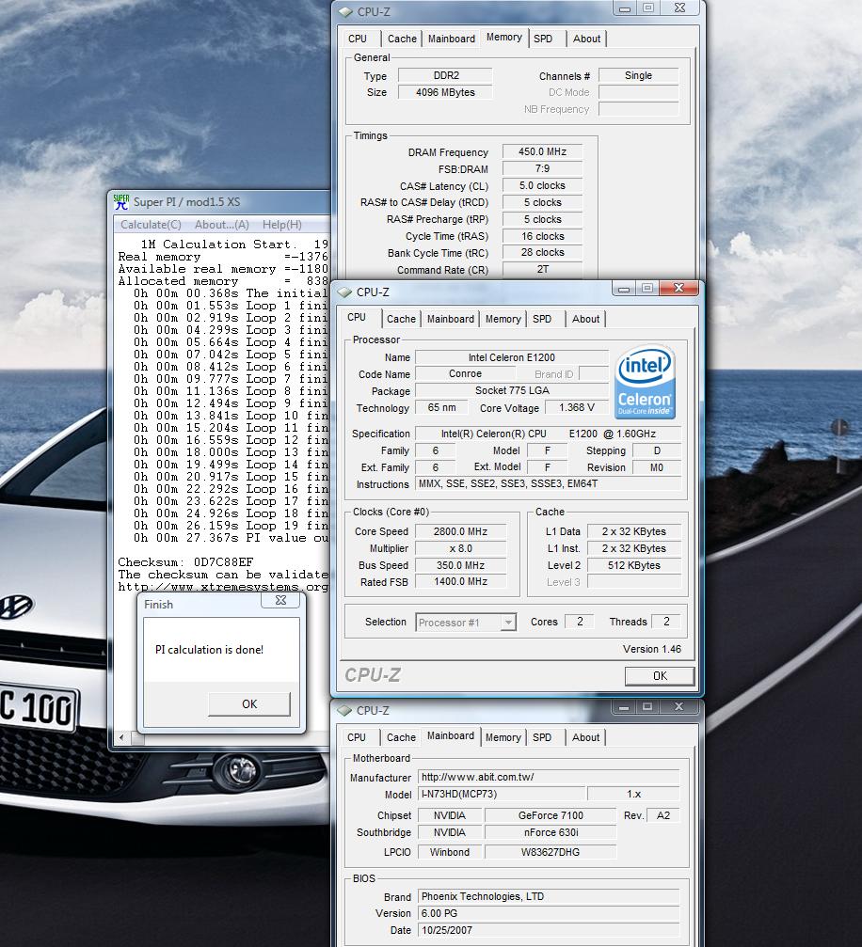
Task: Go to CPU tab in Motherboard window
Action: (x=357, y=737)
